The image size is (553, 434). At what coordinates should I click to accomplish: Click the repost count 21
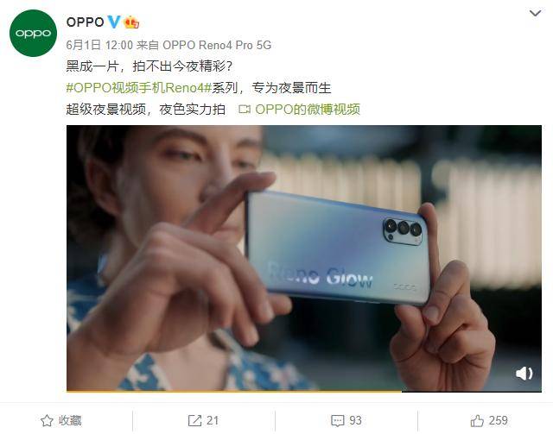(213, 420)
